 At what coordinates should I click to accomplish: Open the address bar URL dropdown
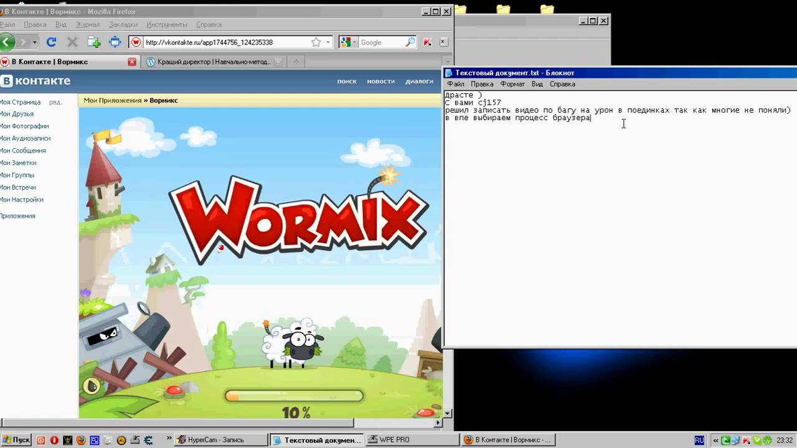[x=328, y=42]
